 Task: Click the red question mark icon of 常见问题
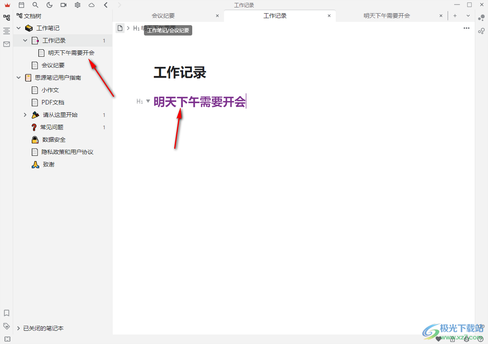(34, 127)
